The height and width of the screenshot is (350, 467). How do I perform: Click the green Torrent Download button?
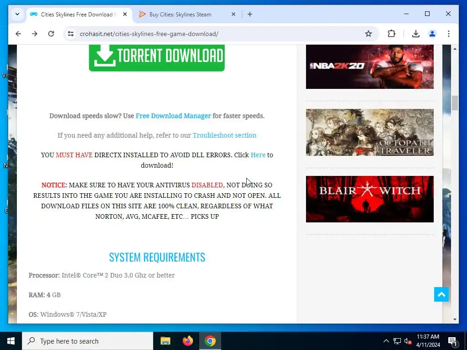[157, 57]
